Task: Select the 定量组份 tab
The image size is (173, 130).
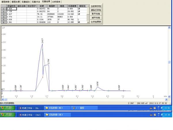Action: 26,2
